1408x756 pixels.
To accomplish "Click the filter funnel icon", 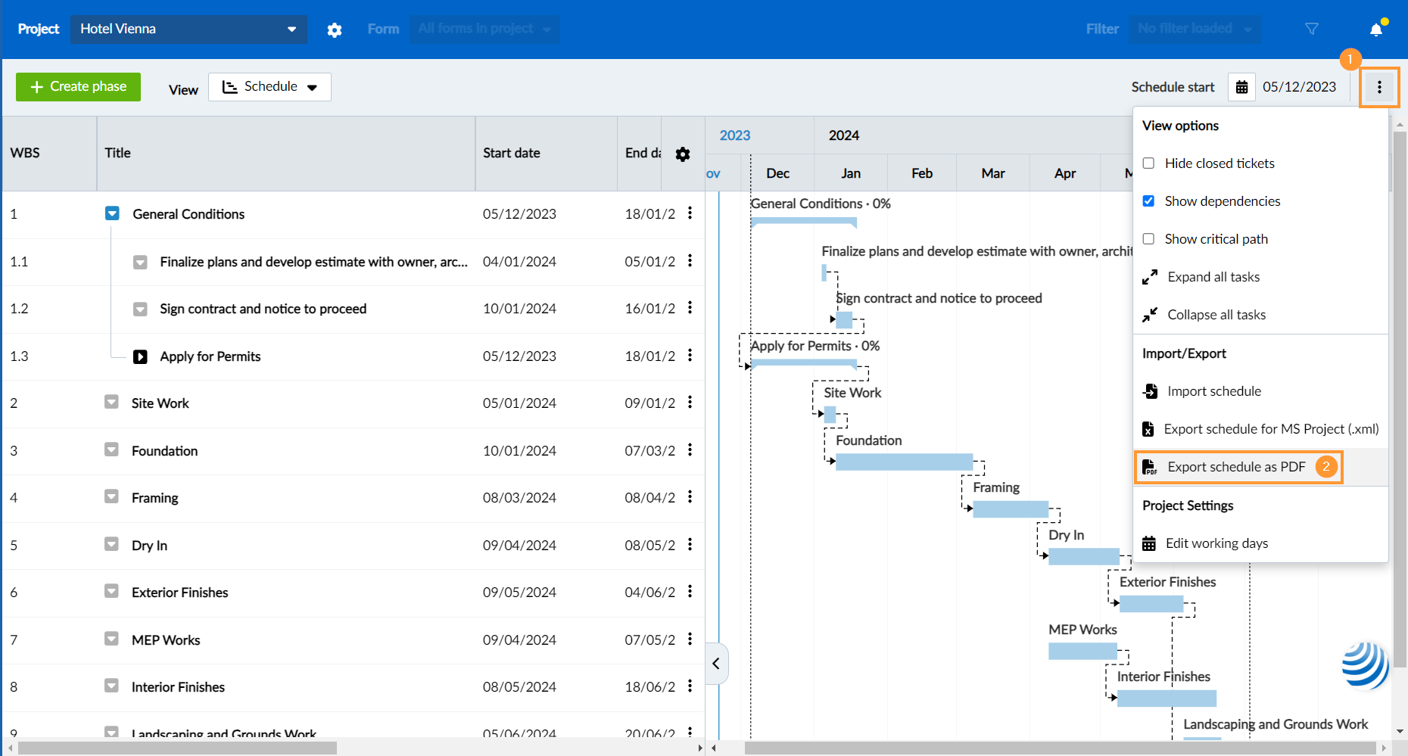I will (x=1312, y=29).
